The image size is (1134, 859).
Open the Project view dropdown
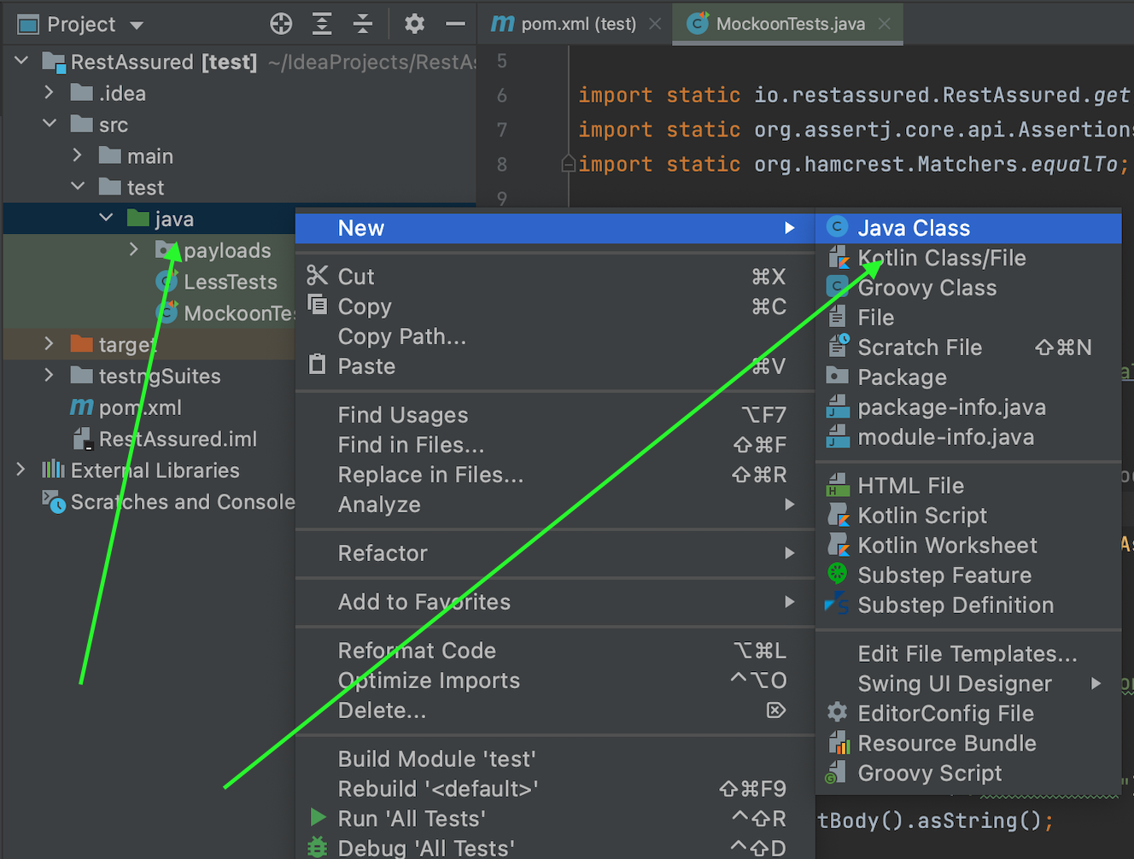(137, 26)
